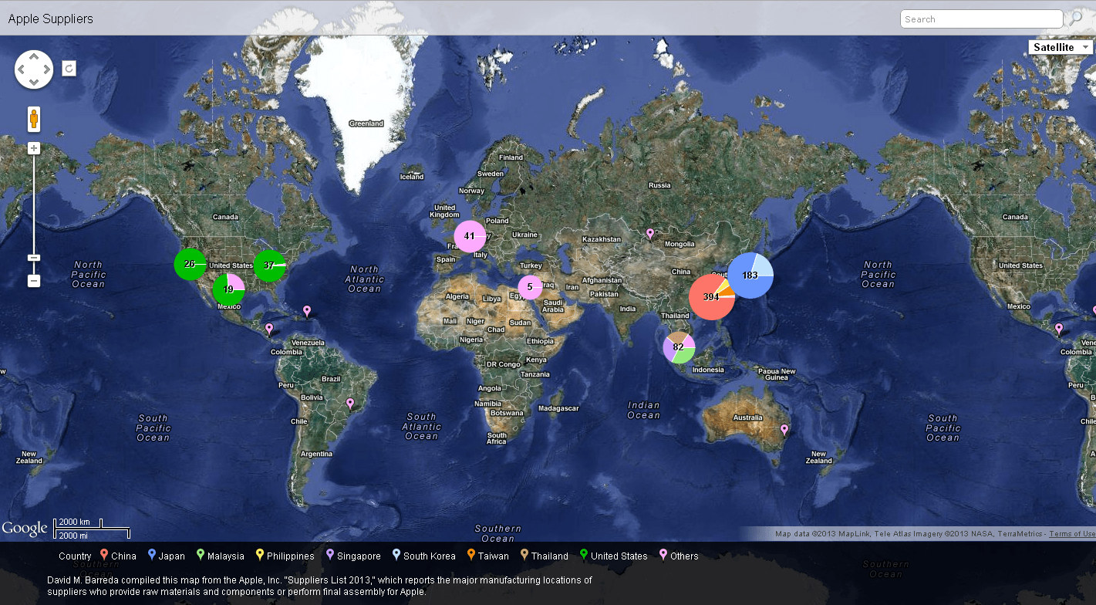The width and height of the screenshot is (1096, 605).
Task: Click the orange Taiwan pin in the legend
Action: (471, 555)
